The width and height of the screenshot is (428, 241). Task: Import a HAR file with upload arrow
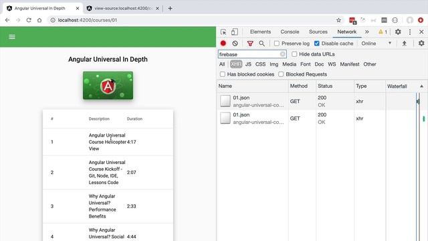point(404,44)
